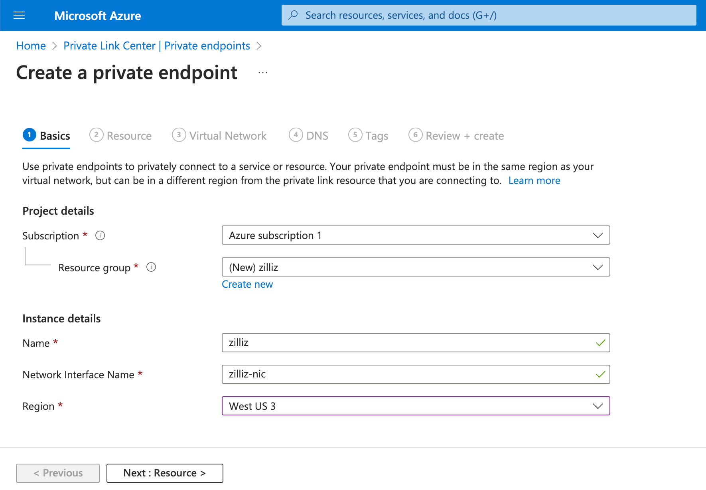The width and height of the screenshot is (706, 490).
Task: Click the Microsoft Azure logo text
Action: click(x=97, y=16)
